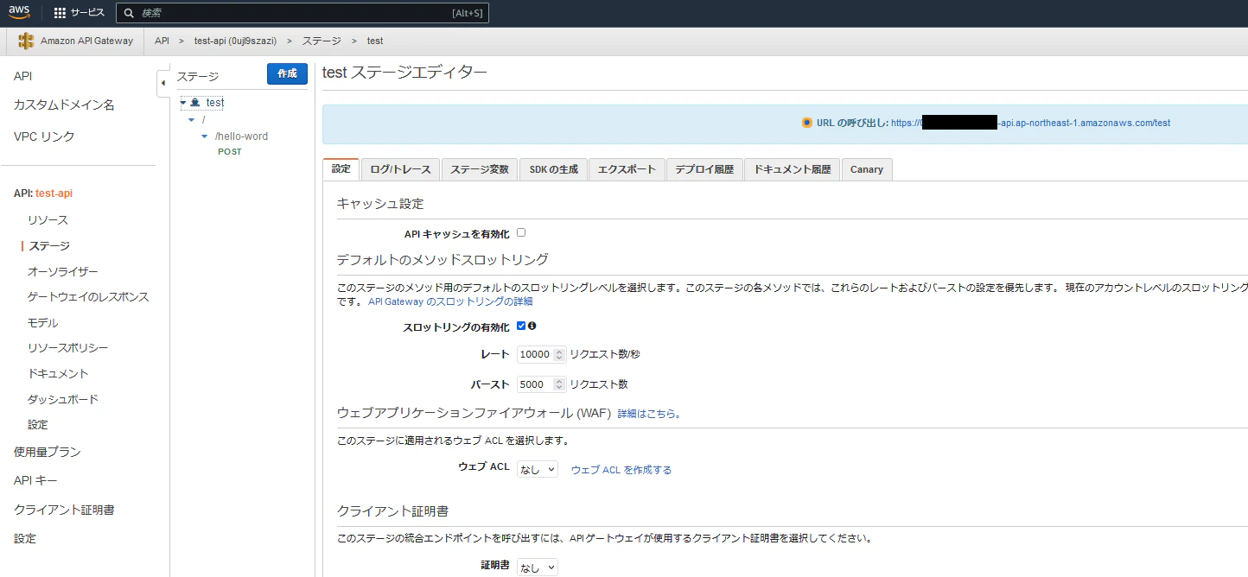The width and height of the screenshot is (1248, 577).
Task: Collapse the test stage tree node
Action: [183, 103]
